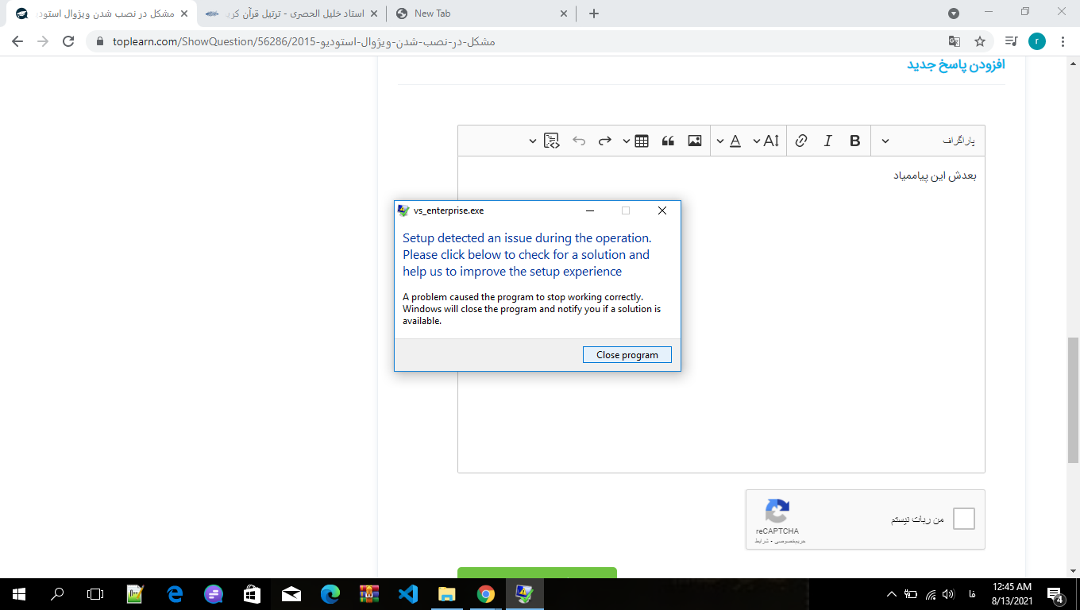The height and width of the screenshot is (610, 1080).
Task: Click the redo arrow in editor toolbar
Action: click(x=605, y=141)
